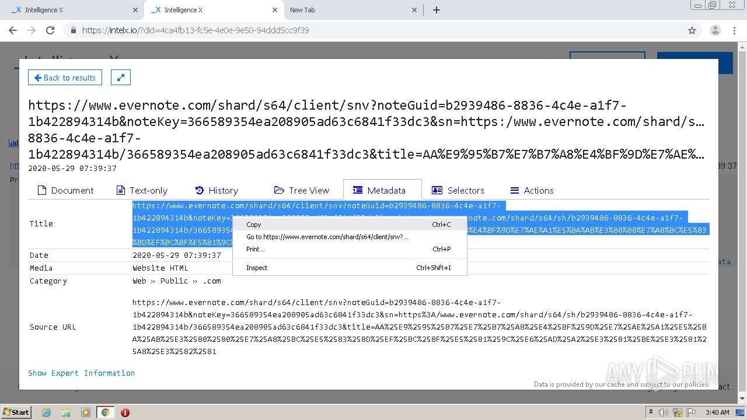
Task: Click the Media value Website HTML
Action: [x=160, y=268]
